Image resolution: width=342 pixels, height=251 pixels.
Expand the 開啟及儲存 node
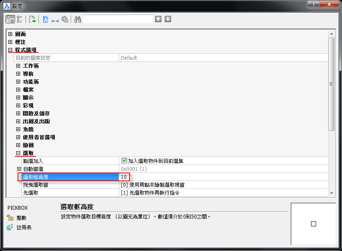tap(18, 113)
